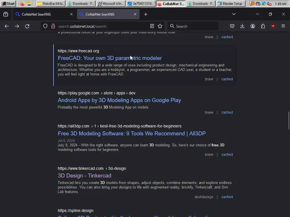
Task: Bookmark this page with the star icon
Action: click(160, 26)
